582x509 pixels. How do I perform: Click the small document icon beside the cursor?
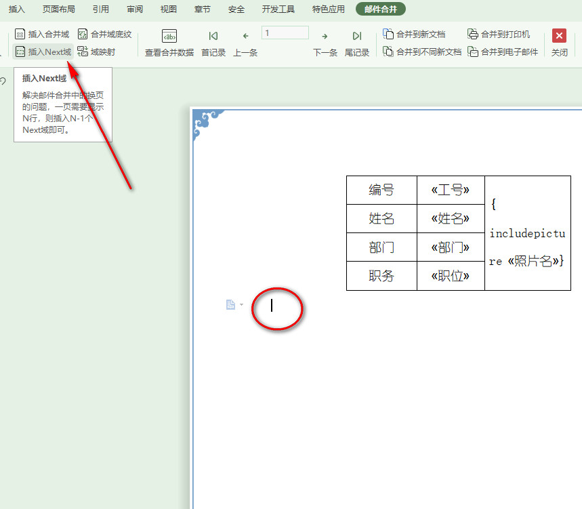click(229, 304)
